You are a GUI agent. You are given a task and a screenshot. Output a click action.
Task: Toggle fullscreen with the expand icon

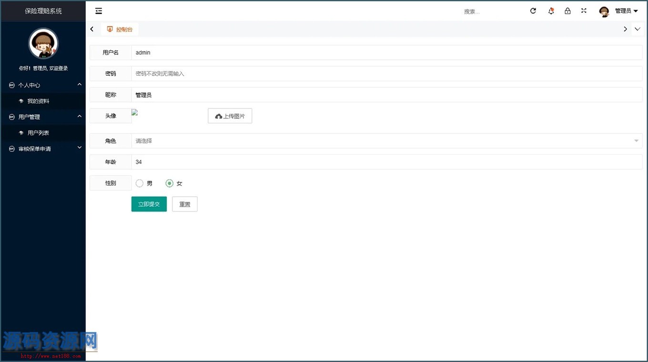[x=584, y=11]
